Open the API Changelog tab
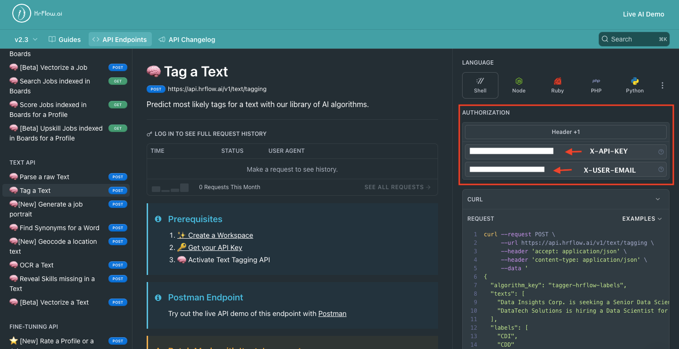This screenshot has width=679, height=349. coord(187,39)
